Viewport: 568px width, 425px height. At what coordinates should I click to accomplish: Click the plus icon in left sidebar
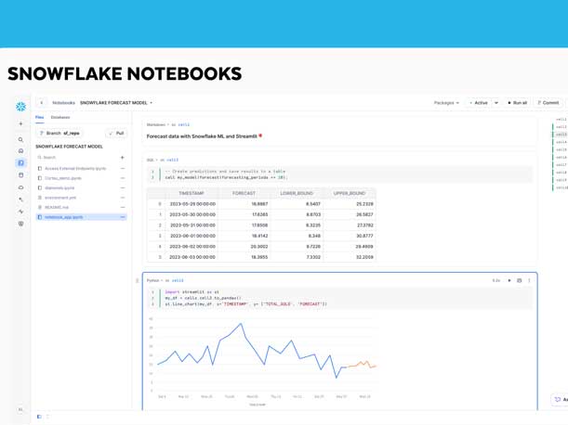coord(20,124)
